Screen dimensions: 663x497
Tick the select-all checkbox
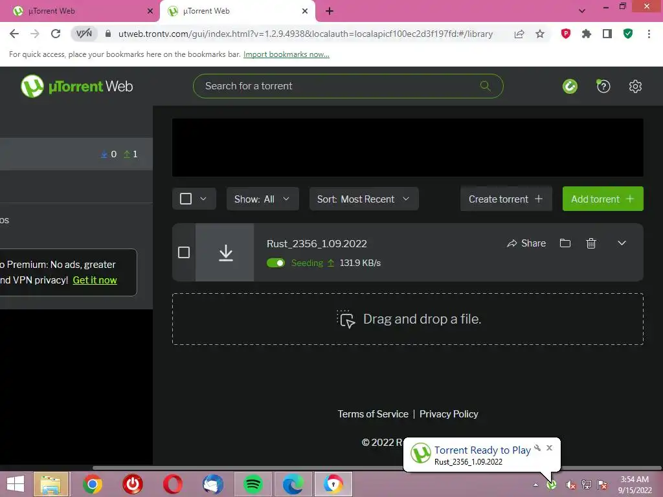(186, 199)
